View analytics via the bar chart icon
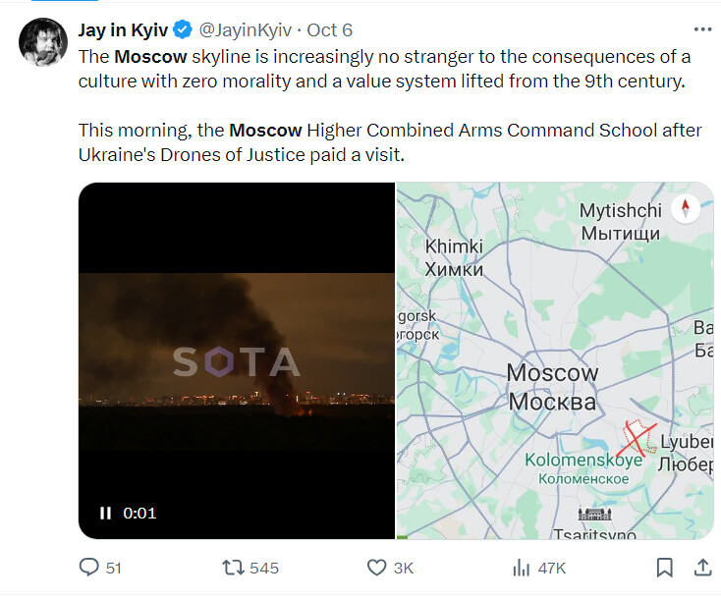 click(521, 568)
